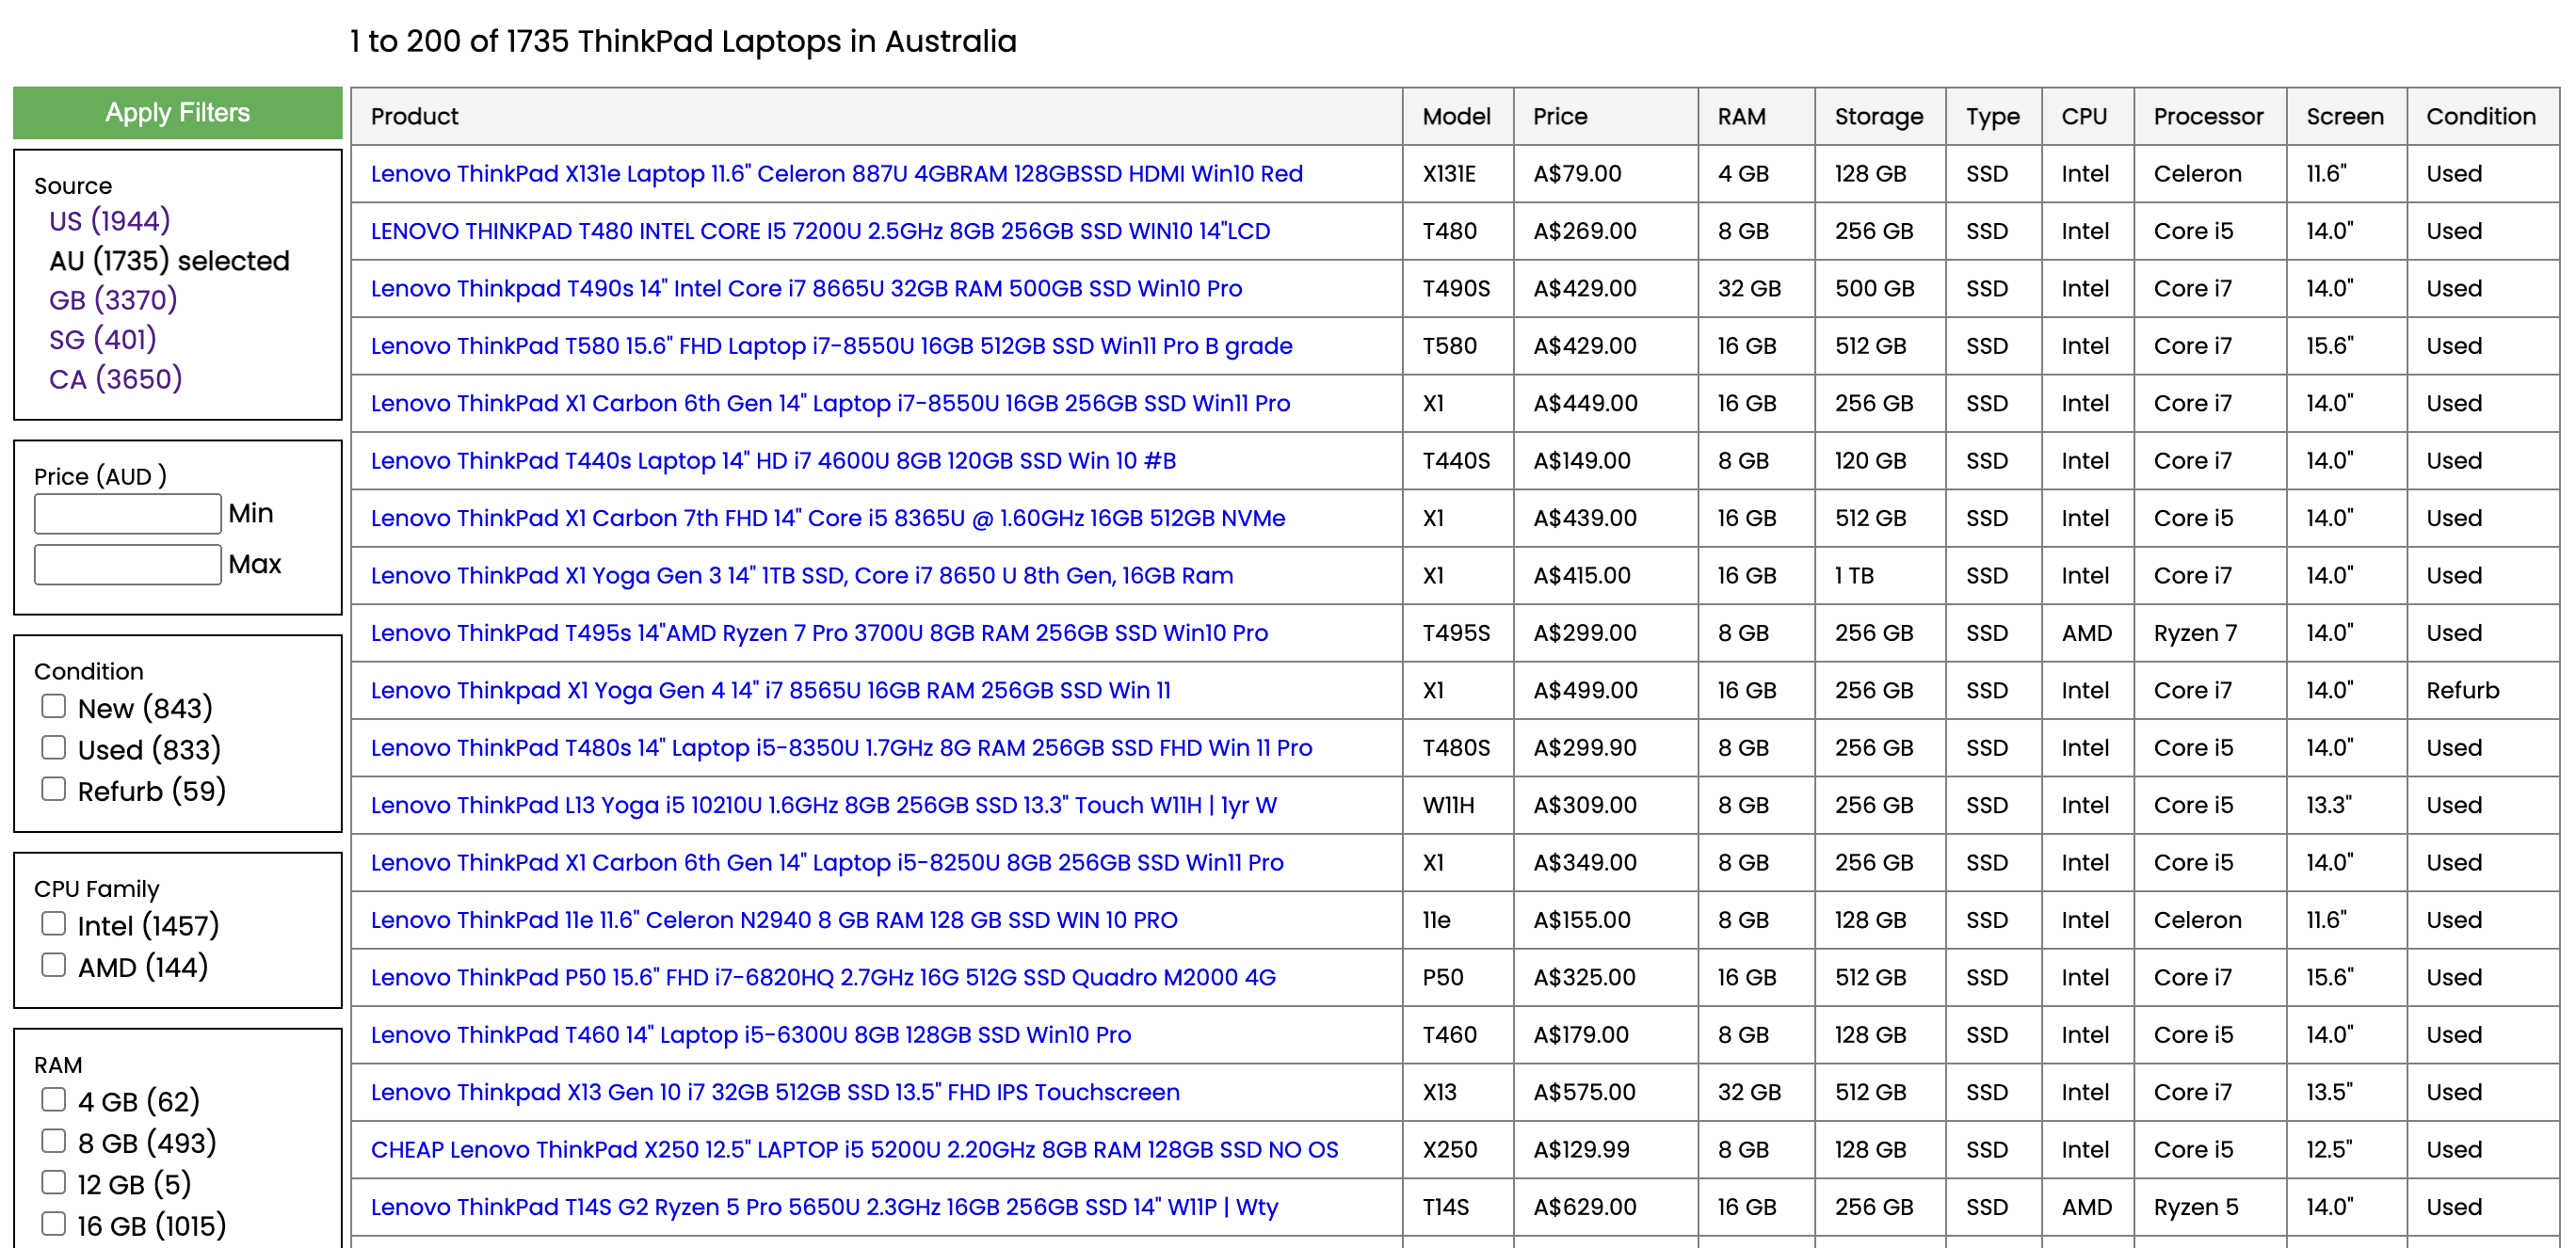Open the ThinkPad P50 Quadro M2000 listing
This screenshot has width=2576, height=1248.
(822, 977)
